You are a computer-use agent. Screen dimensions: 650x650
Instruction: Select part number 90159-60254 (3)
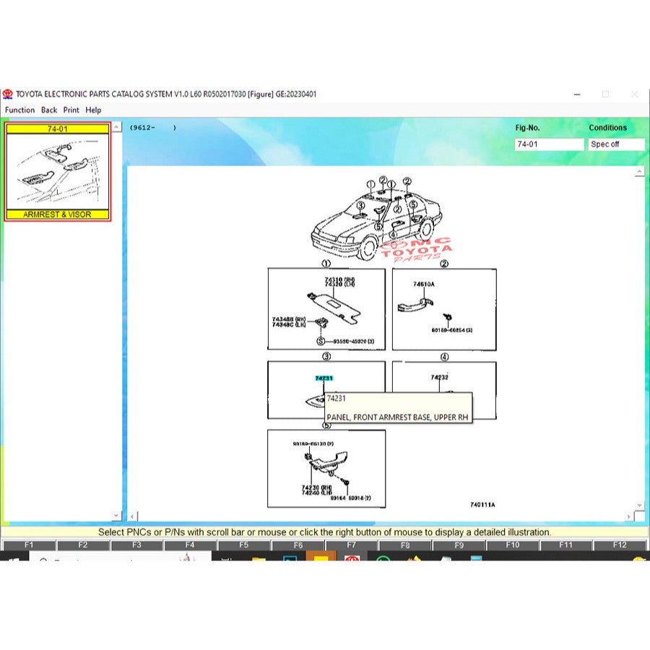[452, 330]
